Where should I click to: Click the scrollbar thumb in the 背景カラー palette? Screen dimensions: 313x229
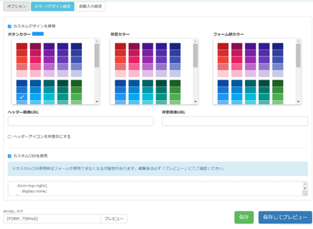pyautogui.click(x=195, y=55)
